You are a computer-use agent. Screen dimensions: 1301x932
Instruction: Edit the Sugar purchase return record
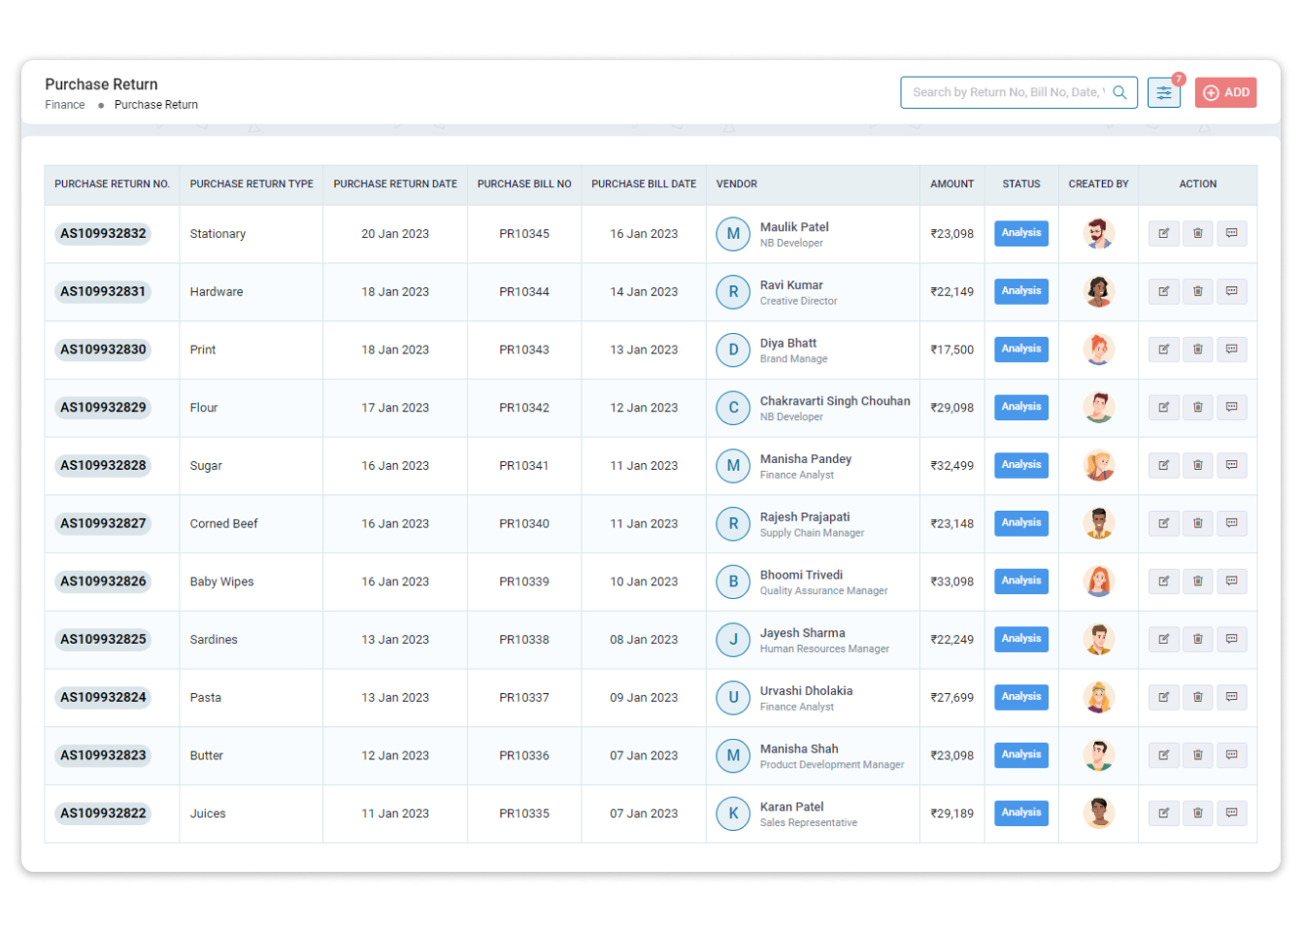pyautogui.click(x=1164, y=465)
